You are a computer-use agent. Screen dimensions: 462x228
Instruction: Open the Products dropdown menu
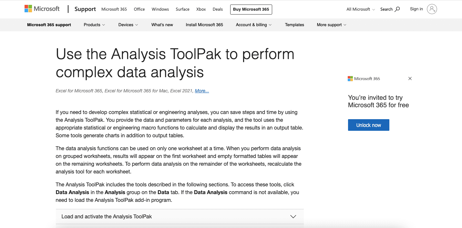(94, 25)
